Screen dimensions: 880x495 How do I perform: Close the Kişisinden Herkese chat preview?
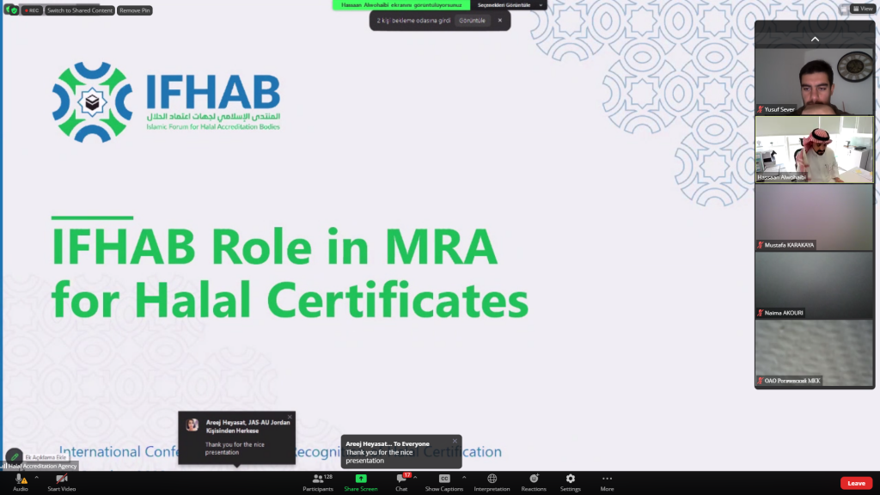(x=290, y=417)
